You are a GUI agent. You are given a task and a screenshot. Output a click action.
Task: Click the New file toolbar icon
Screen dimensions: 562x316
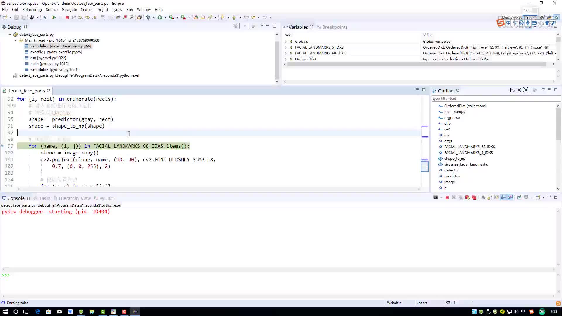point(5,17)
